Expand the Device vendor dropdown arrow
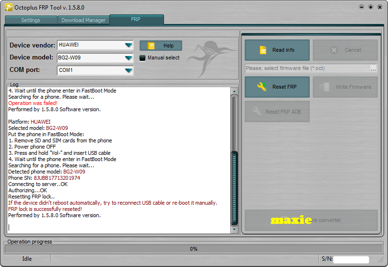388x267 pixels. click(129, 45)
